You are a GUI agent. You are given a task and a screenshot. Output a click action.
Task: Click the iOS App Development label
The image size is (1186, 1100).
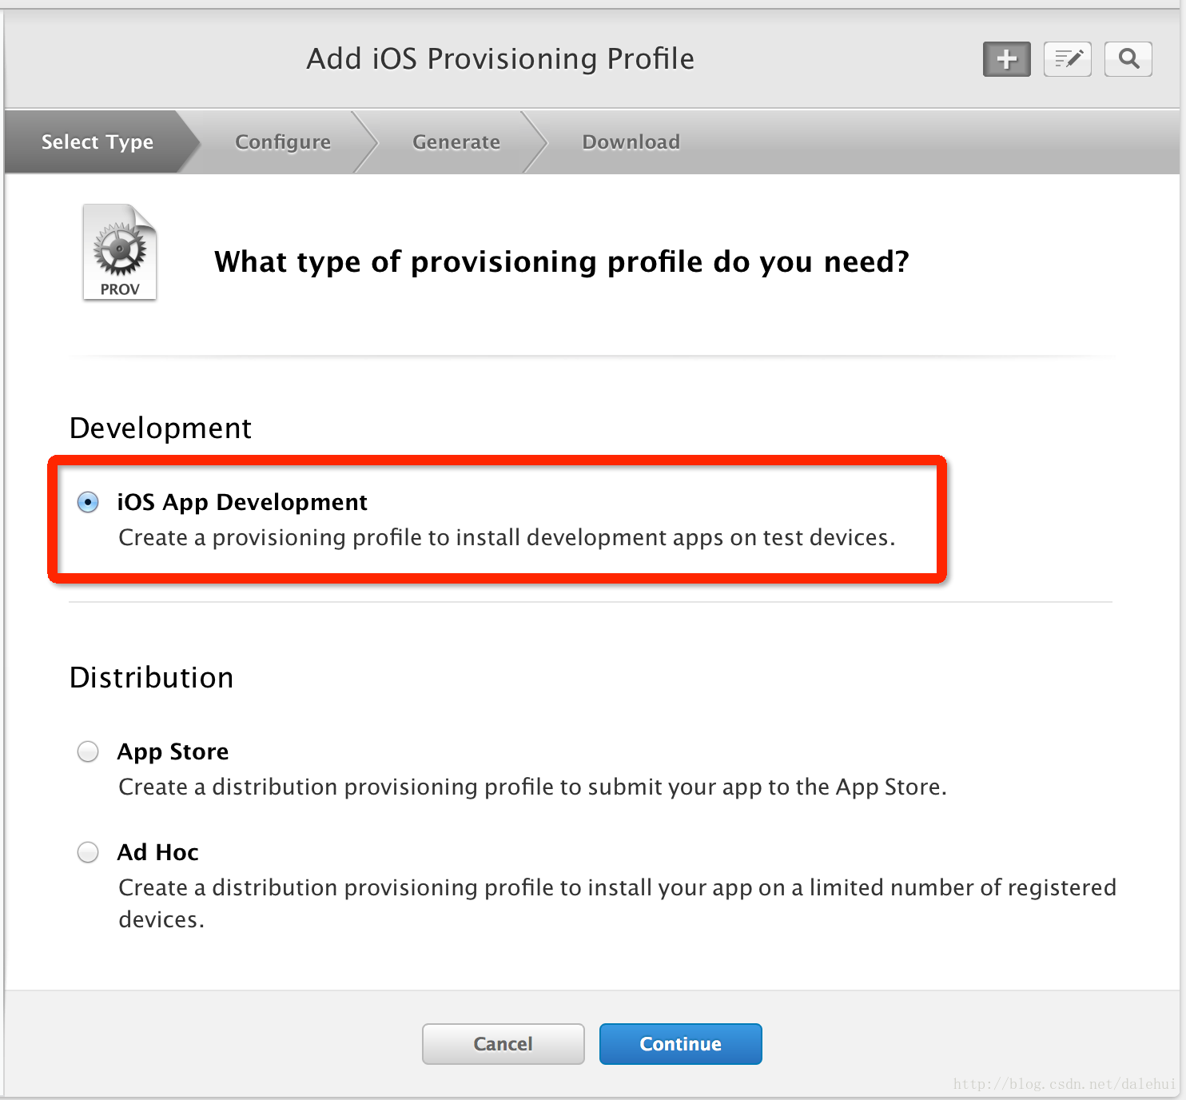coord(242,502)
